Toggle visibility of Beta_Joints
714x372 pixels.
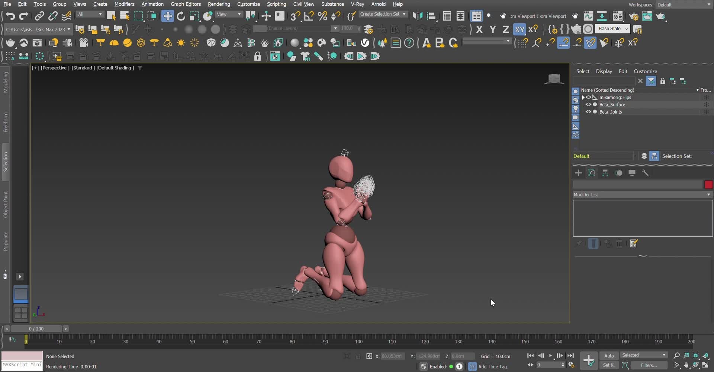[x=588, y=112]
